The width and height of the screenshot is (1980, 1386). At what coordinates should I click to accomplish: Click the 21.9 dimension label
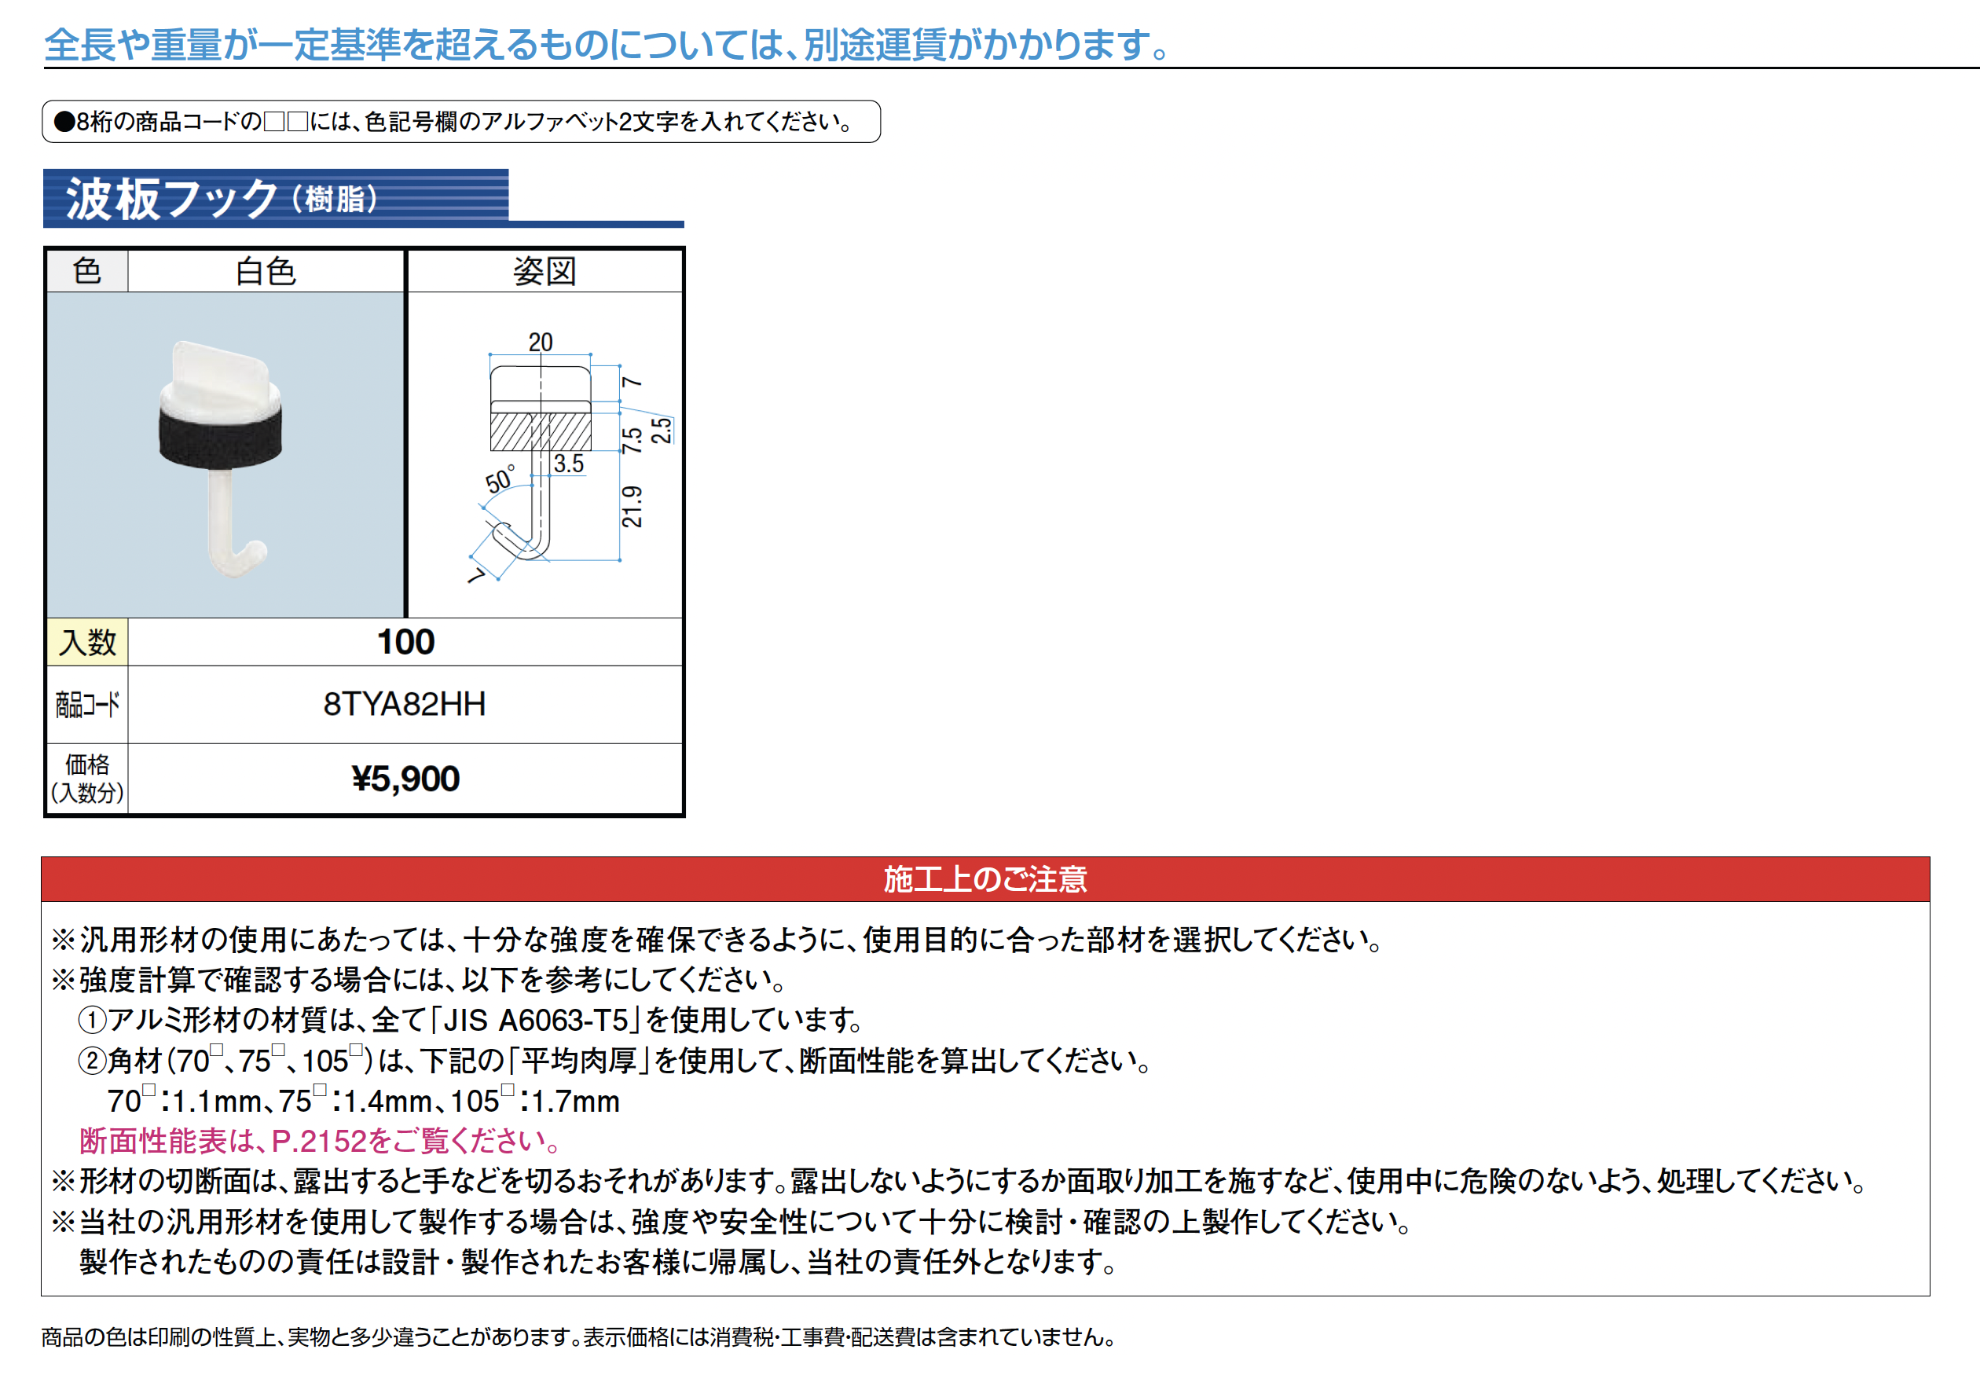pos(632,506)
